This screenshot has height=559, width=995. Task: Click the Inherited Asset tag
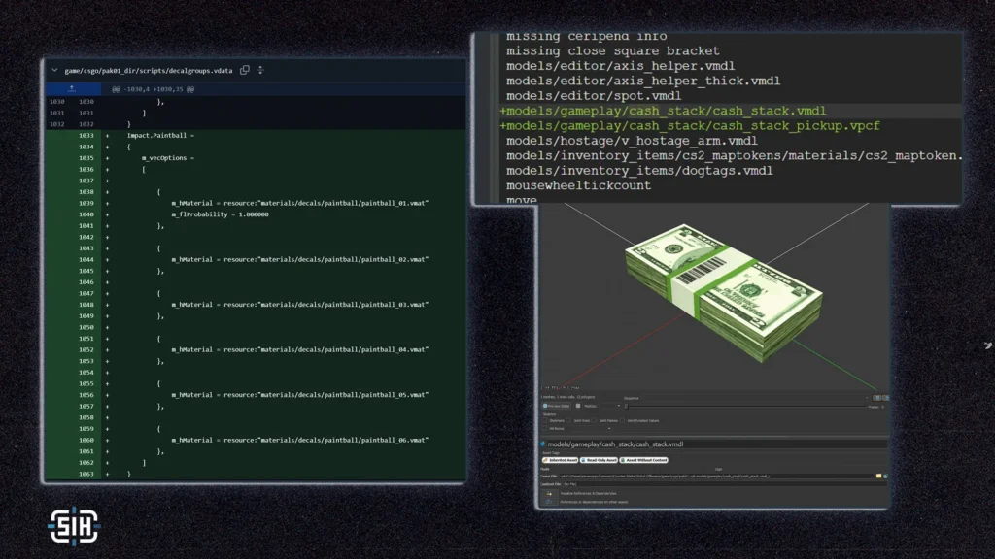(559, 460)
